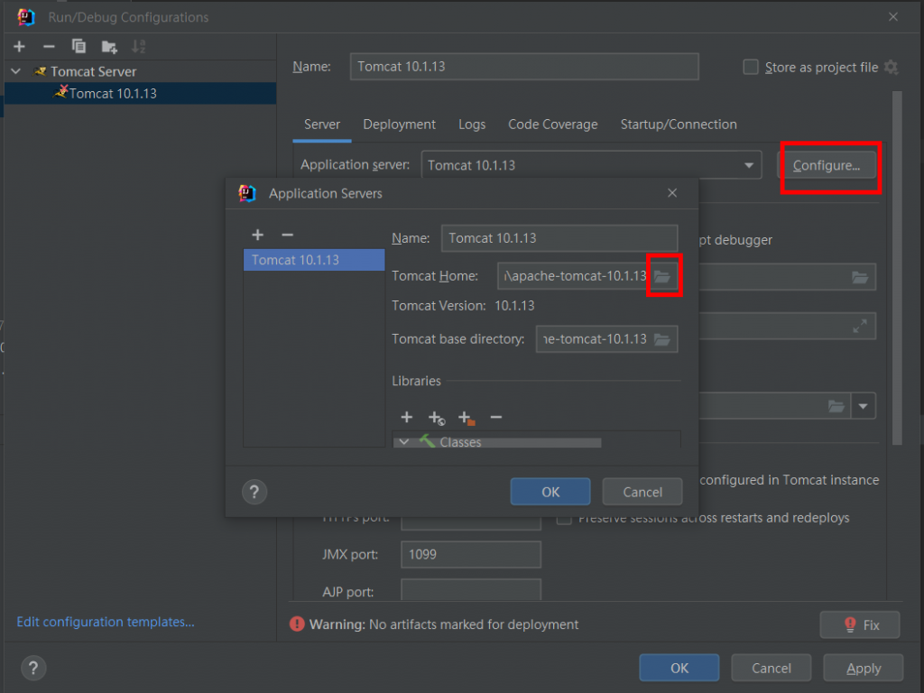Browse folder icon in JRE field
The image size is (924, 693).
click(x=836, y=406)
